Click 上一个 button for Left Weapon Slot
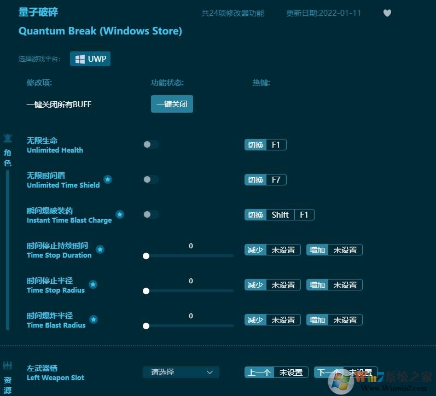This screenshot has width=436, height=396. tap(259, 372)
